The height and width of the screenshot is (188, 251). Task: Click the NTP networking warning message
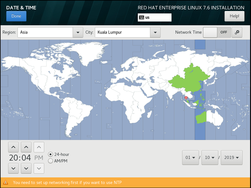67,182
